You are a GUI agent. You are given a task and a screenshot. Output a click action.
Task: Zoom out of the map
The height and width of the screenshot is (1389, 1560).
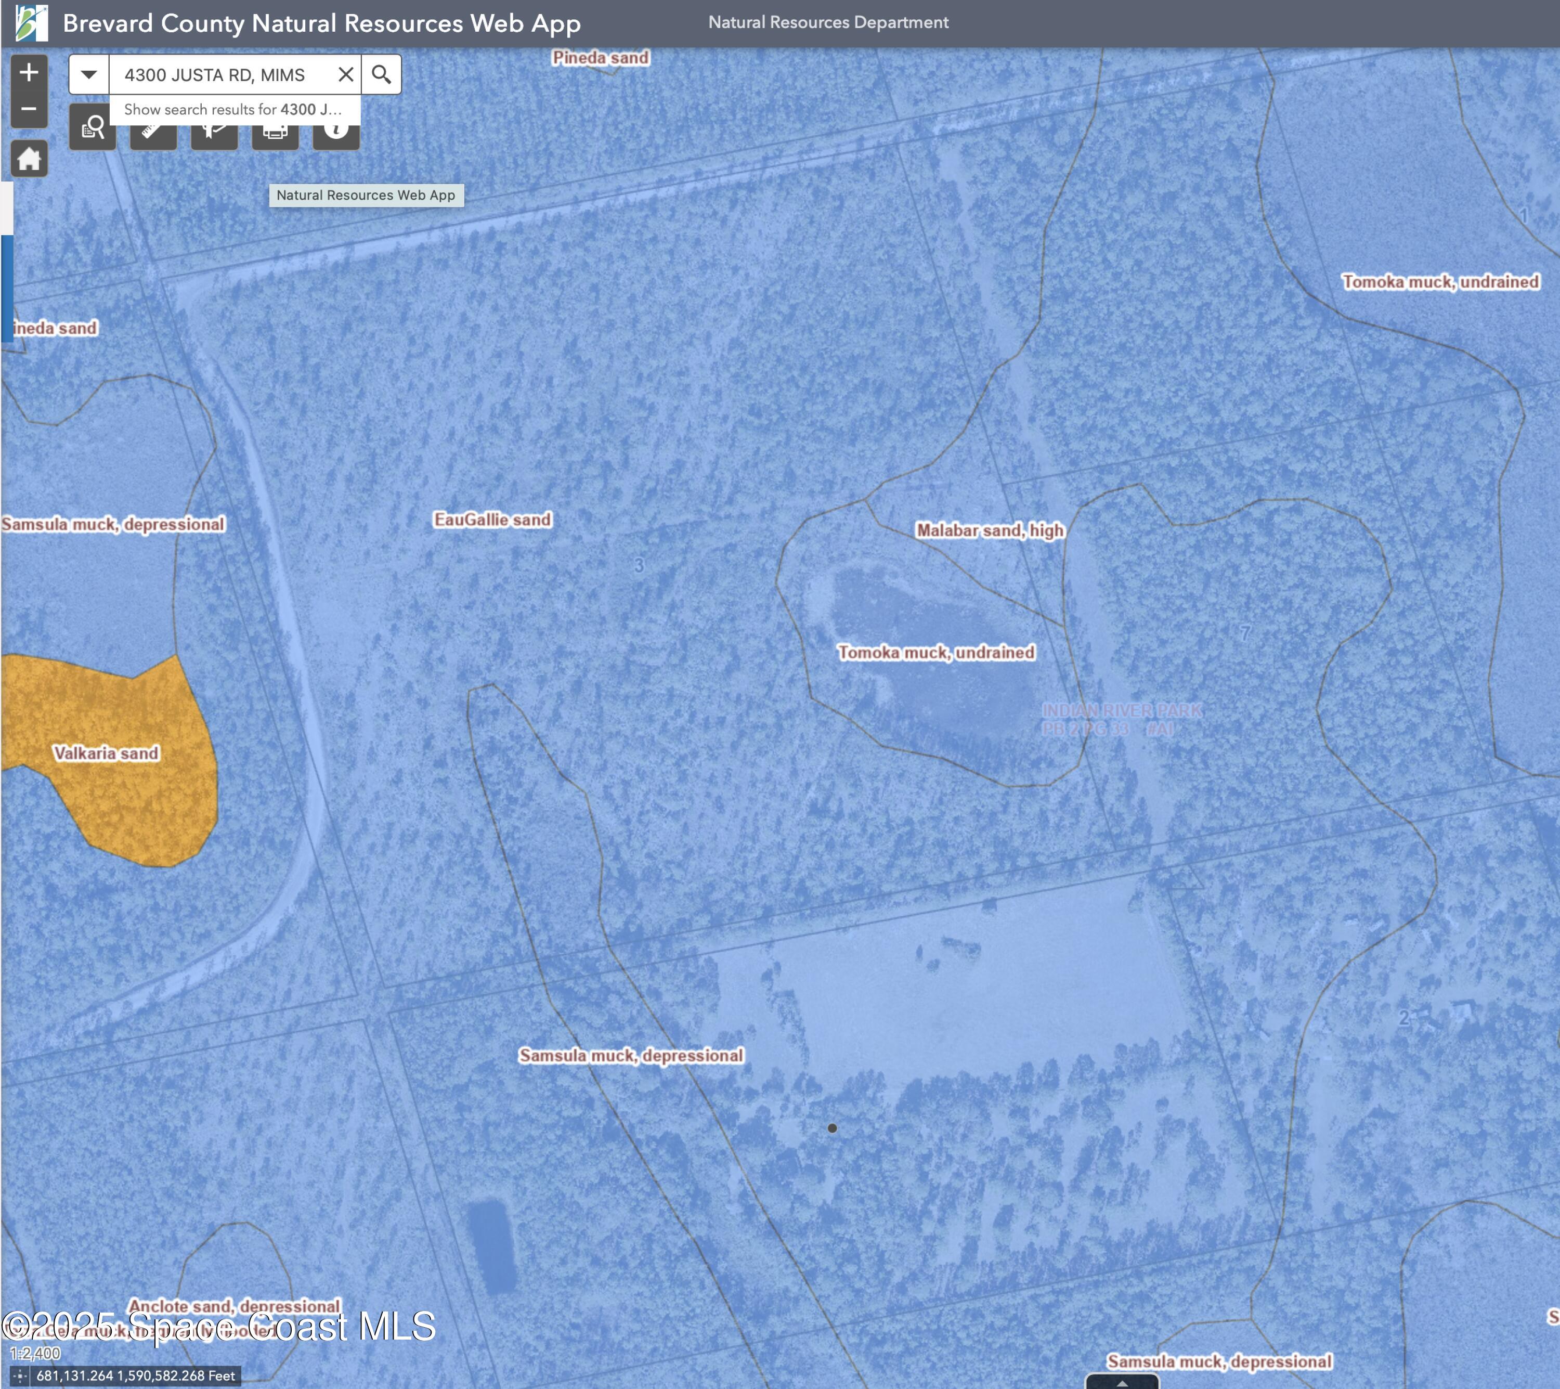(29, 109)
